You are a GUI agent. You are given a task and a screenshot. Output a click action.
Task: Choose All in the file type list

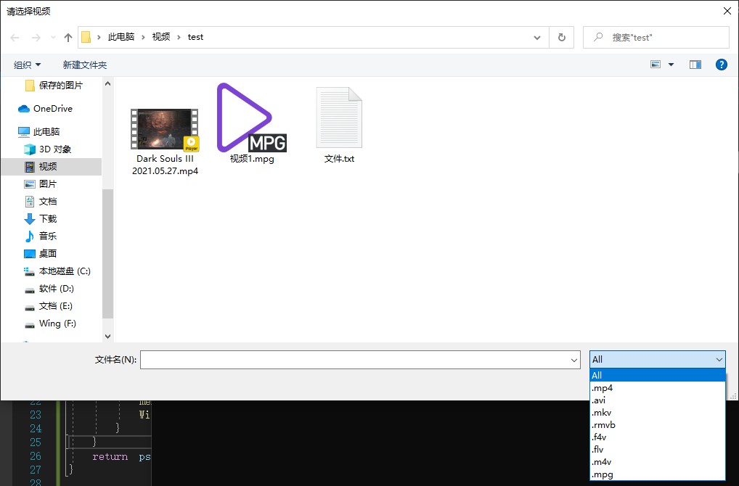[x=658, y=375]
